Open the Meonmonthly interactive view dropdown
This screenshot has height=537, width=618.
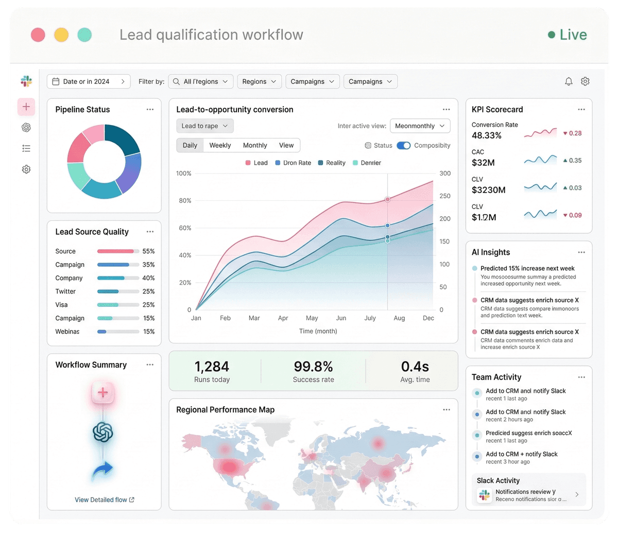coord(420,126)
